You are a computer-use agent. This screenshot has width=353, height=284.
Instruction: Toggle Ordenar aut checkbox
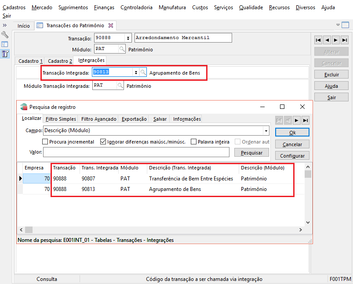click(237, 142)
